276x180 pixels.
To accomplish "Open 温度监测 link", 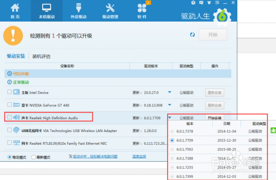I will [x=139, y=156].
